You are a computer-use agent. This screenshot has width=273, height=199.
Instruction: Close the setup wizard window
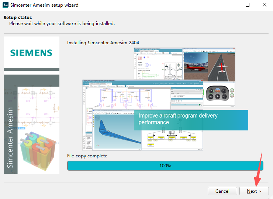coord(264,5)
